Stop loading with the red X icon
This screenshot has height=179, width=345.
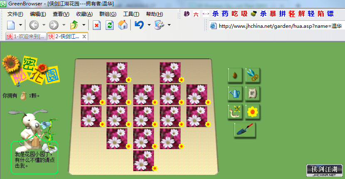click(97, 25)
